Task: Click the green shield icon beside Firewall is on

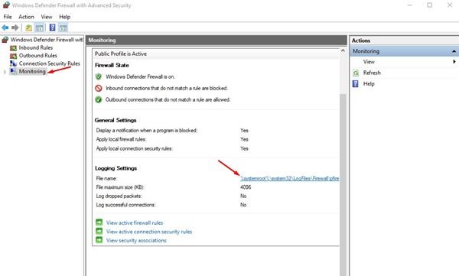Action: tap(99, 76)
